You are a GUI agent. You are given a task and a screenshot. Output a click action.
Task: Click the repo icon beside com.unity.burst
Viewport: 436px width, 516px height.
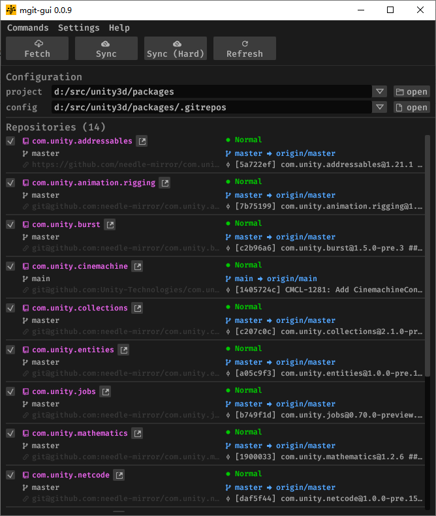click(25, 225)
